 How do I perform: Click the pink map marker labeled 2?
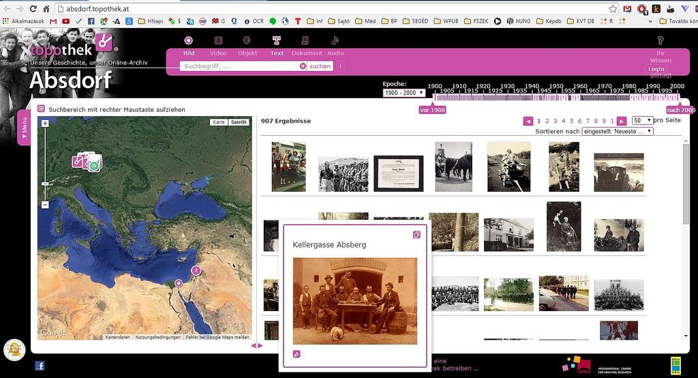coord(196,270)
